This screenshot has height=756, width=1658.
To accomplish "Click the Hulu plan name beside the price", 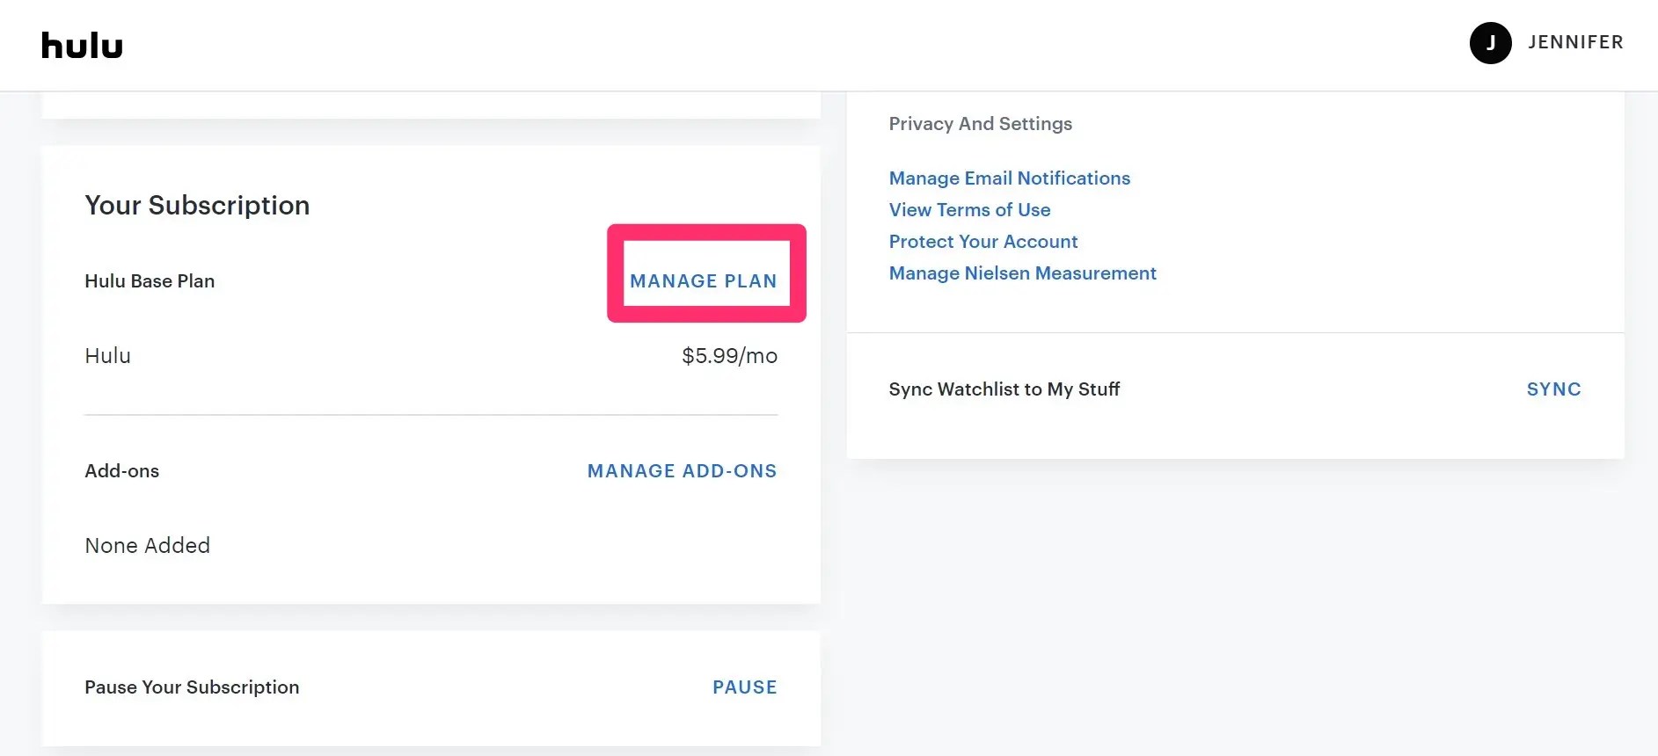I will (107, 356).
